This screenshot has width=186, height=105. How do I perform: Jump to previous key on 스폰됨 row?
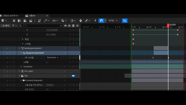(x=70, y=62)
